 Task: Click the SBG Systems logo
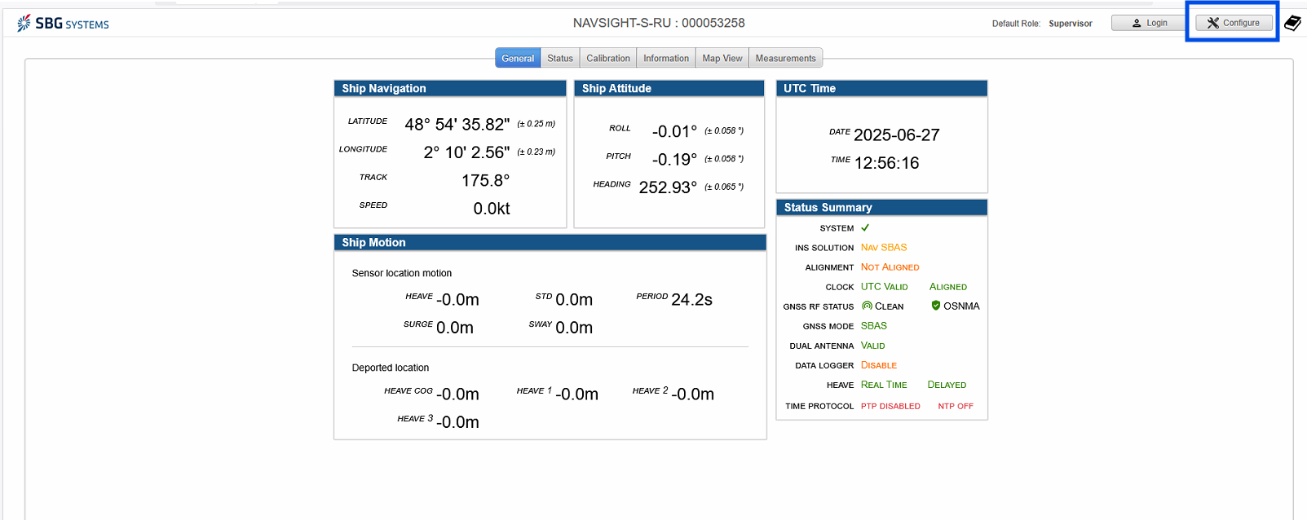63,24
